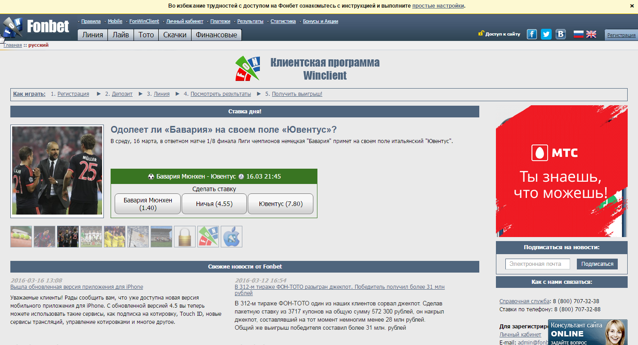Open the Mobile link

(115, 21)
